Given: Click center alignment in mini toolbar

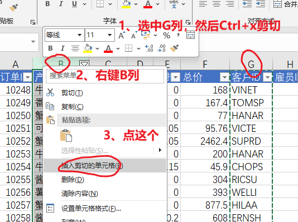Looking at the screenshot, I should (x=75, y=48).
